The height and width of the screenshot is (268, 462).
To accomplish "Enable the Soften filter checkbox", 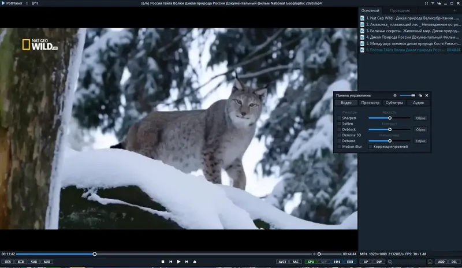I will pyautogui.click(x=339, y=124).
